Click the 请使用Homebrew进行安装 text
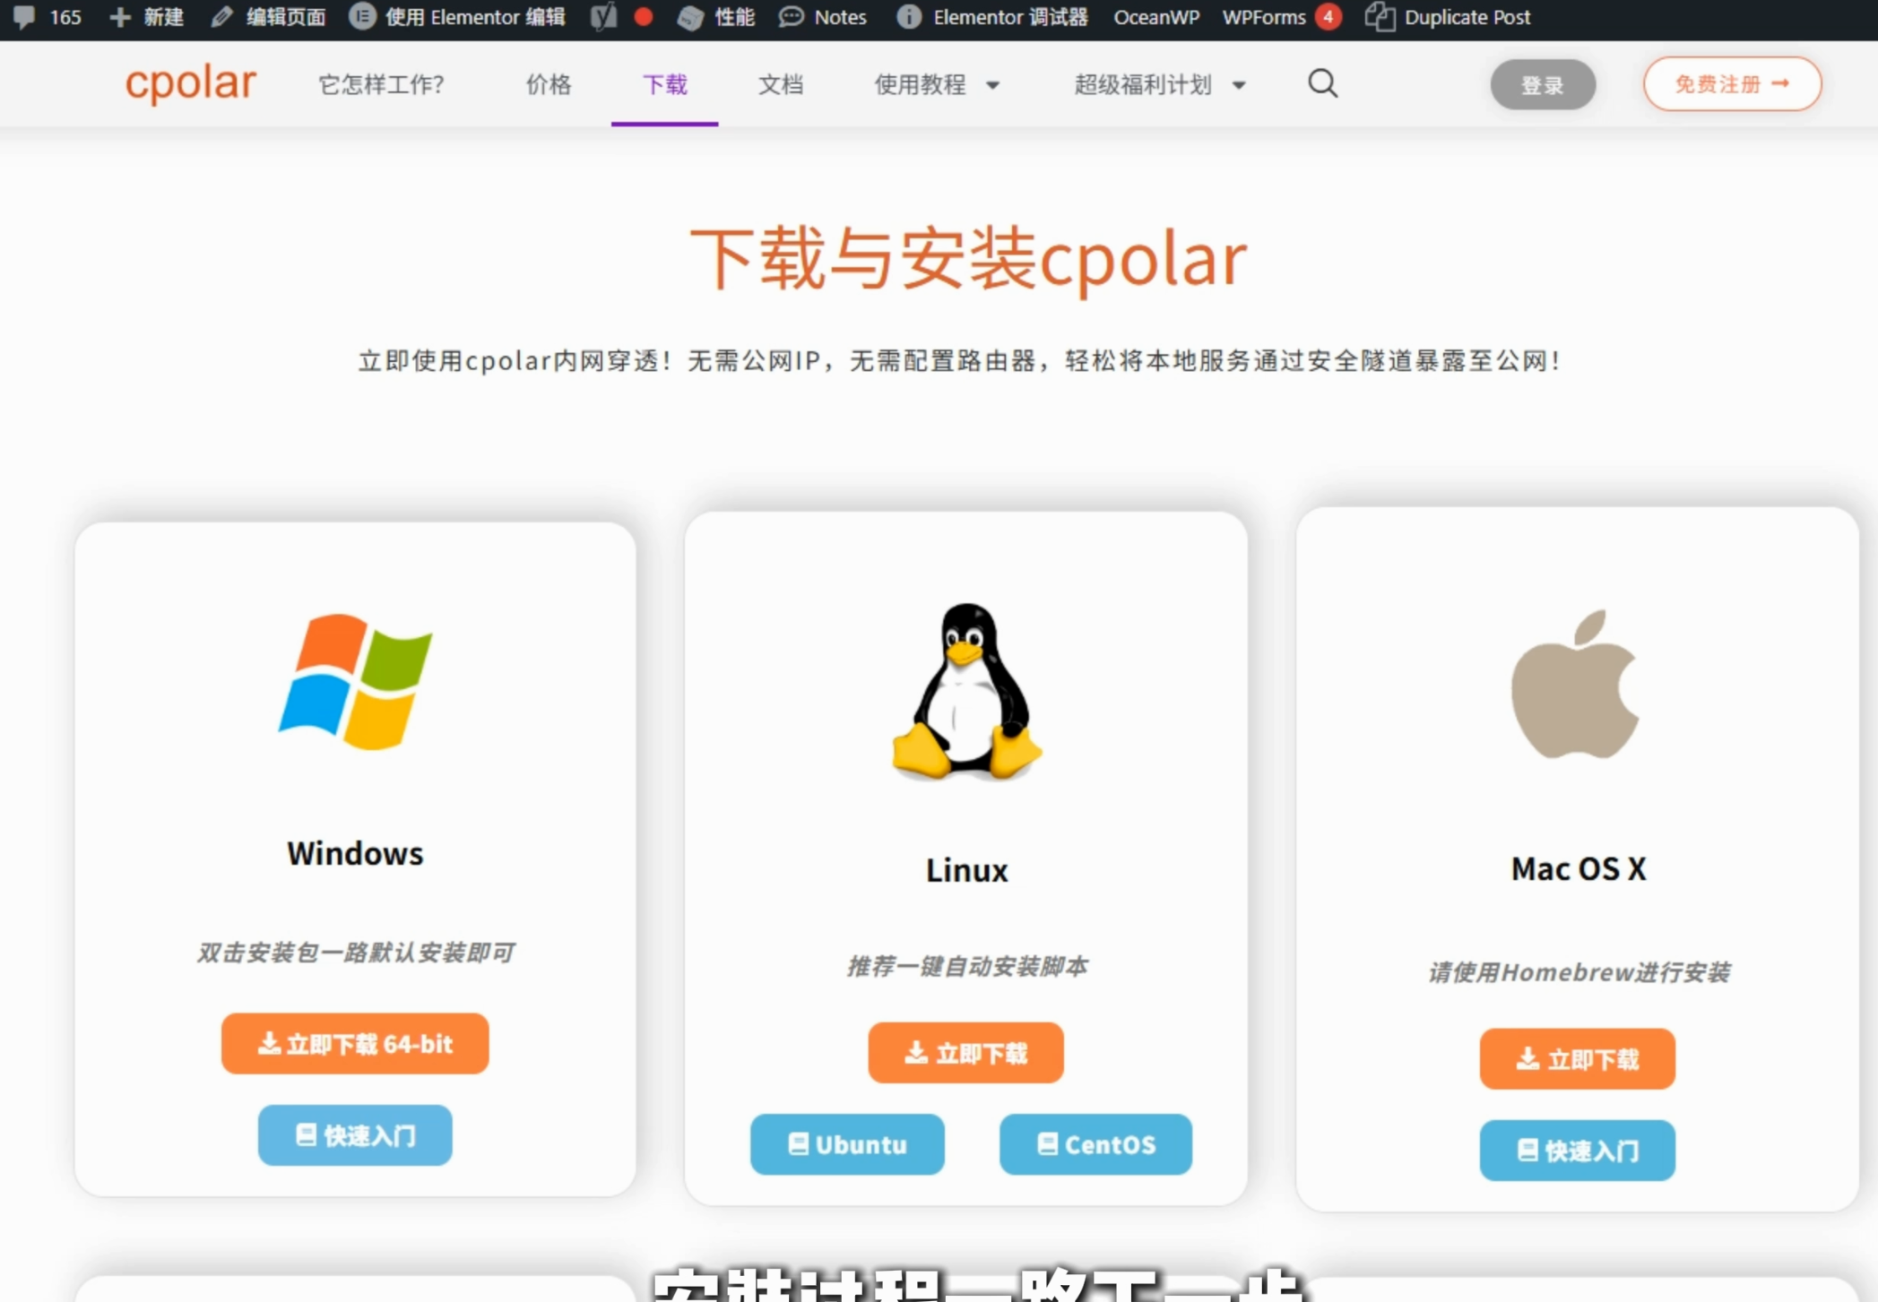This screenshot has height=1302, width=1878. click(x=1578, y=972)
